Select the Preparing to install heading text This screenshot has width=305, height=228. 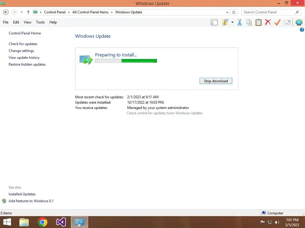tap(116, 55)
